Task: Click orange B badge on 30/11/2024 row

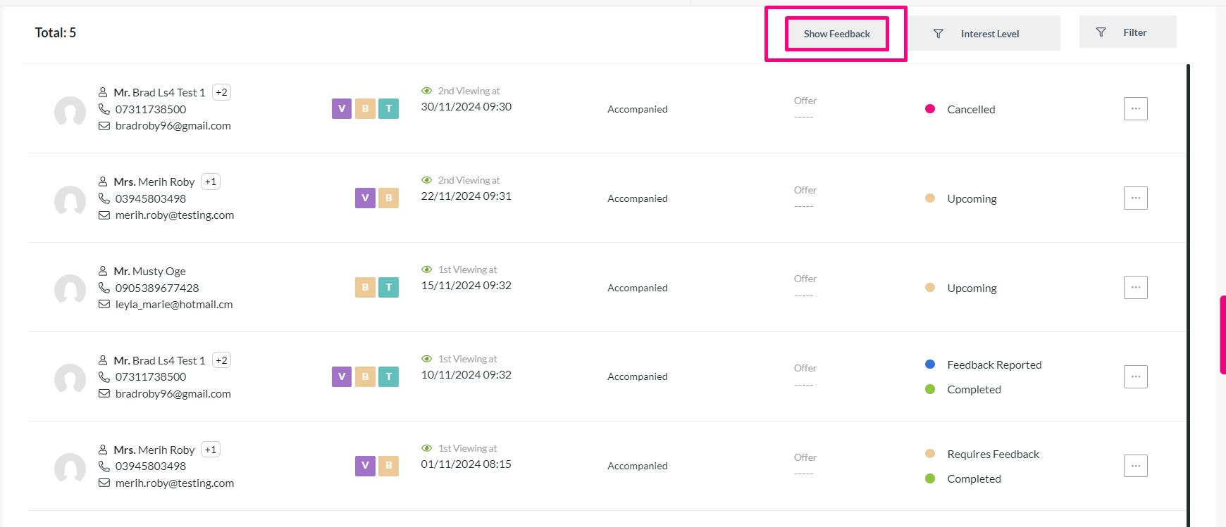Action: (365, 108)
